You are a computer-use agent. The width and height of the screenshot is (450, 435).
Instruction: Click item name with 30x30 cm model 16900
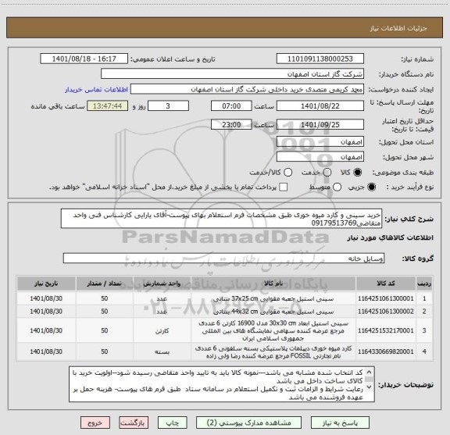pos(273,330)
